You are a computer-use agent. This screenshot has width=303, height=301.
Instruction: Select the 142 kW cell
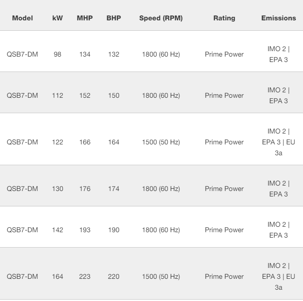click(x=58, y=230)
